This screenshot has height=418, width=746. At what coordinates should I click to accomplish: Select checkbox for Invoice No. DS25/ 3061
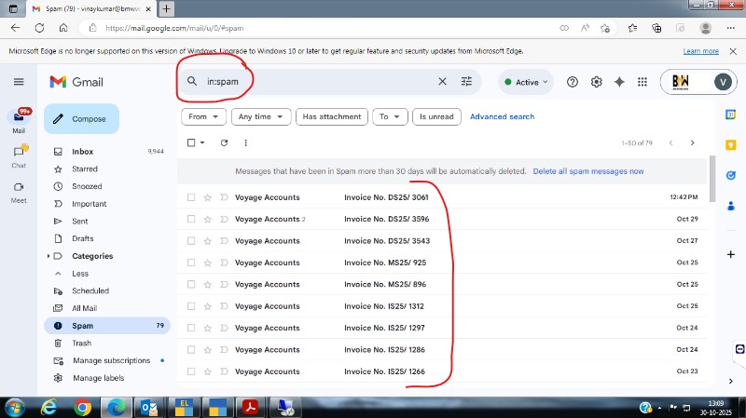click(191, 197)
